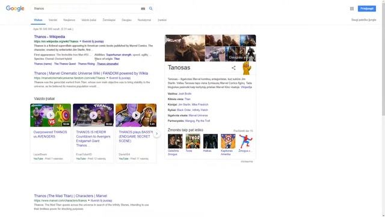Open the on-screen keyboard icon in search box
This screenshot has height=217, width=385.
pyautogui.click(x=143, y=8)
